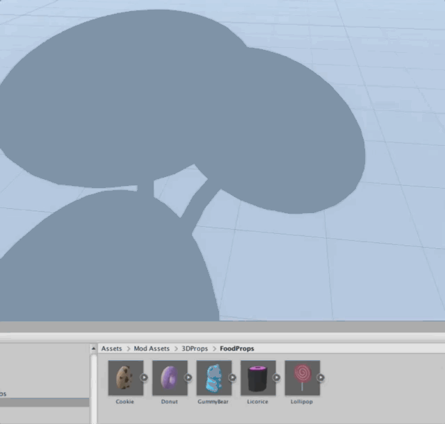Screen dimensions: 445x424
Task: Navigate to 3DProps breadcrumb folder
Action: point(194,348)
